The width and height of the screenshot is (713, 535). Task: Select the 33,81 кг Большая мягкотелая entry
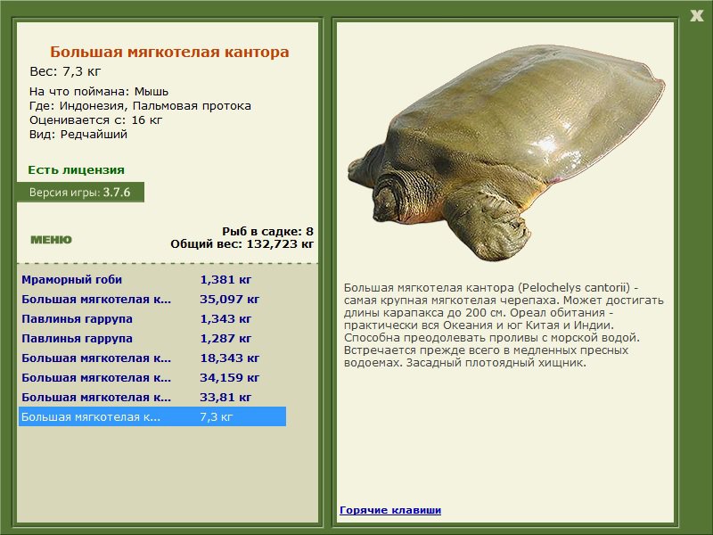point(152,397)
